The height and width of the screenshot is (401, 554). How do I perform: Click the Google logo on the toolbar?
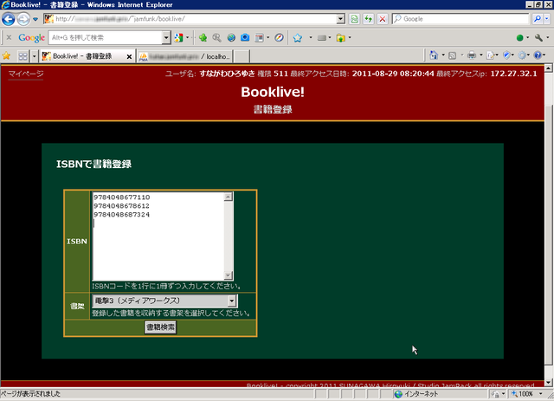click(31, 37)
